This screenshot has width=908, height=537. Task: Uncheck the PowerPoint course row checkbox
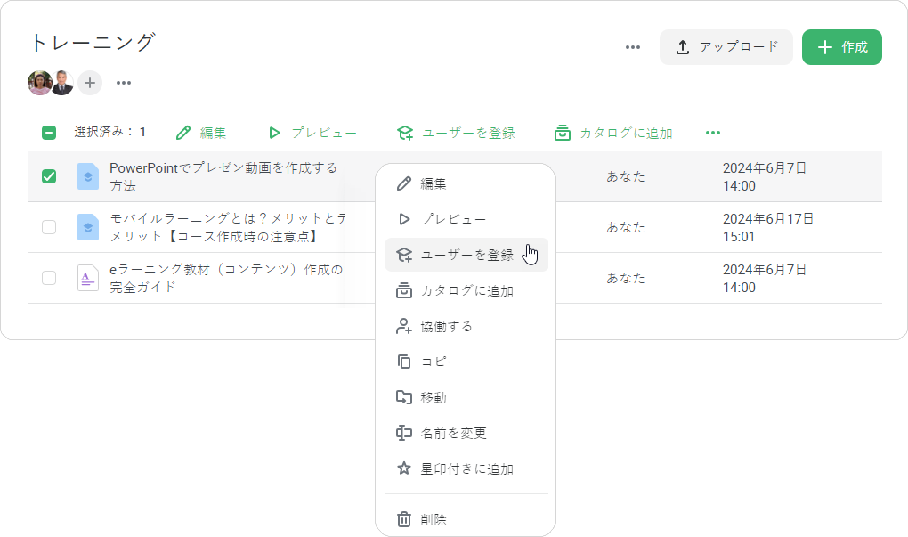pyautogui.click(x=49, y=176)
